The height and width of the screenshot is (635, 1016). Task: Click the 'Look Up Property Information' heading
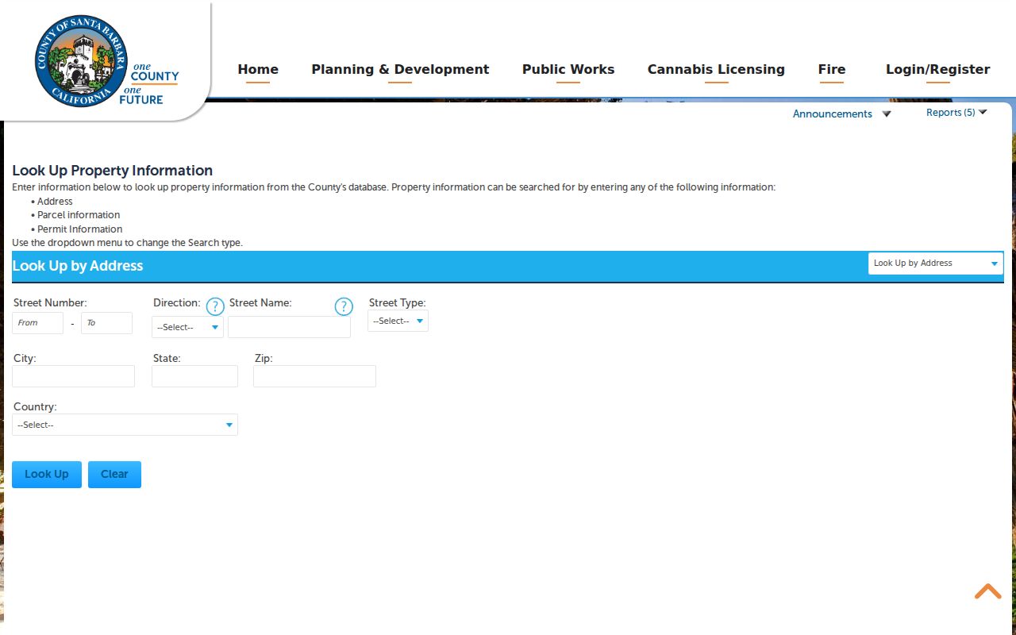click(113, 171)
